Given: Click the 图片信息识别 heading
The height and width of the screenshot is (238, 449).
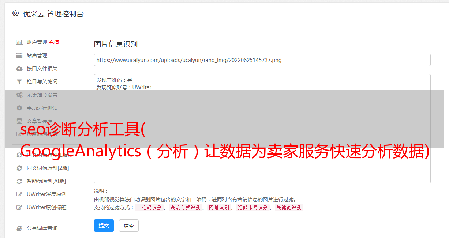Looking at the screenshot, I should tap(116, 44).
